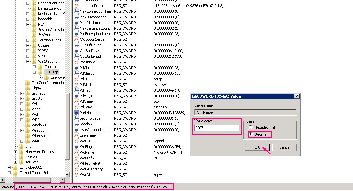Image resolution: width=353 pixels, height=191 pixels.
Task: Click the PdDLL string value icon
Action: click(x=76, y=79)
